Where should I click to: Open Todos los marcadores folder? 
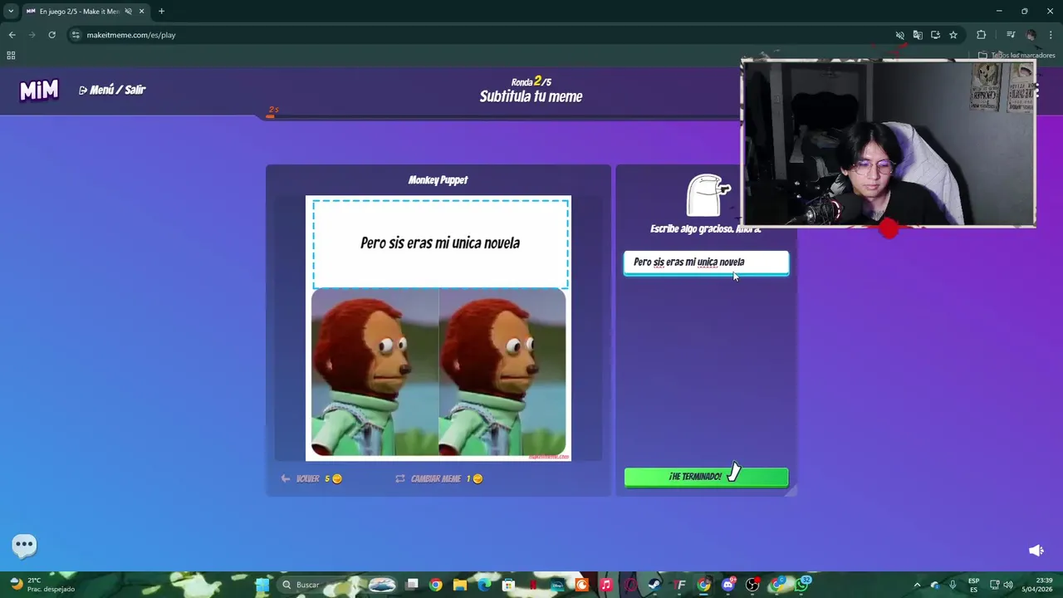1016,56
